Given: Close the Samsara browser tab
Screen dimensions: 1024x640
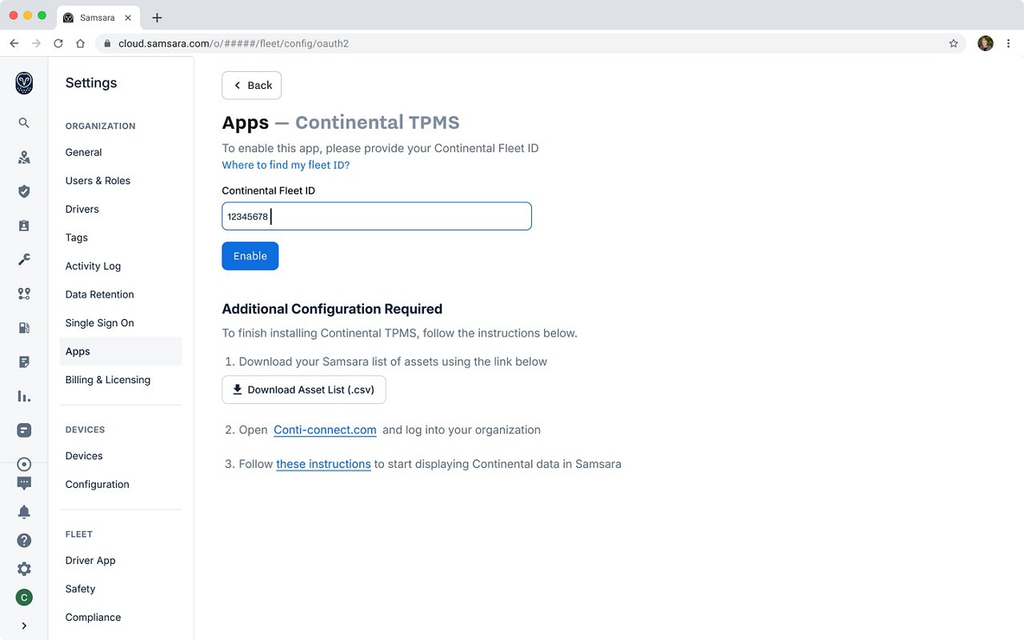Looking at the screenshot, I should point(128,18).
